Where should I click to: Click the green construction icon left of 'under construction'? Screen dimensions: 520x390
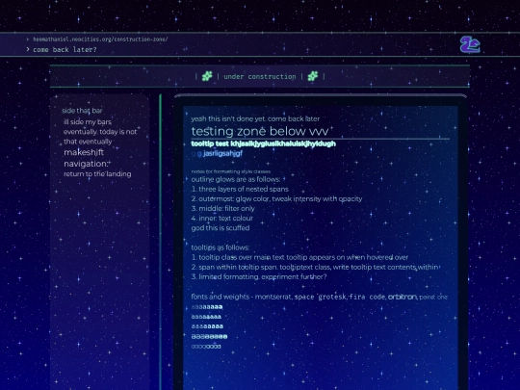point(207,76)
